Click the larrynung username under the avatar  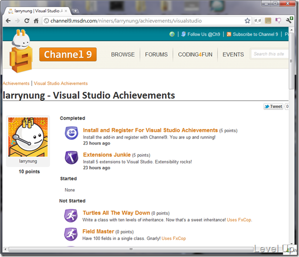28,161
